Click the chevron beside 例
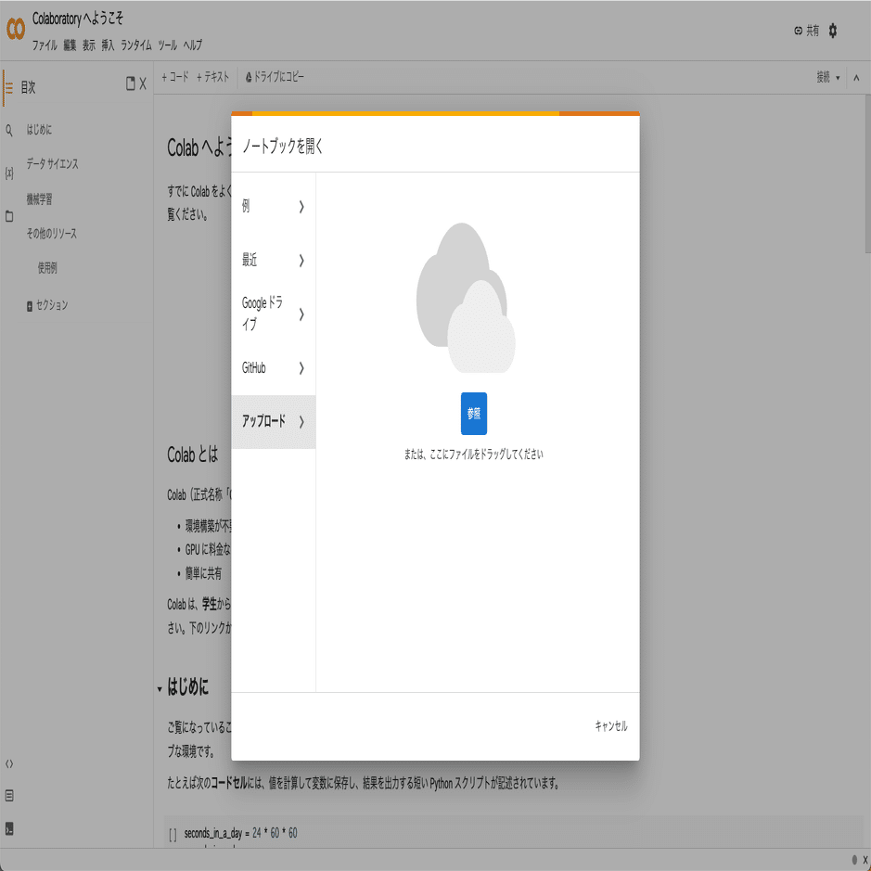 [x=301, y=207]
